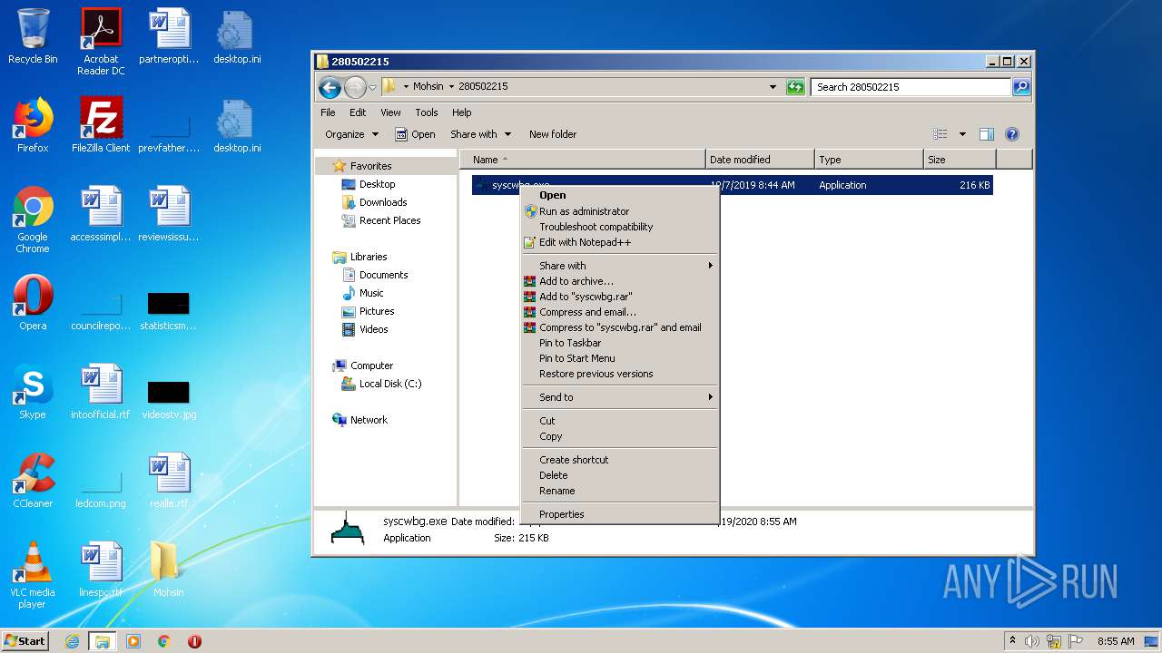The image size is (1162, 653).
Task: Click the volume icon in system tray
Action: [x=1032, y=641]
